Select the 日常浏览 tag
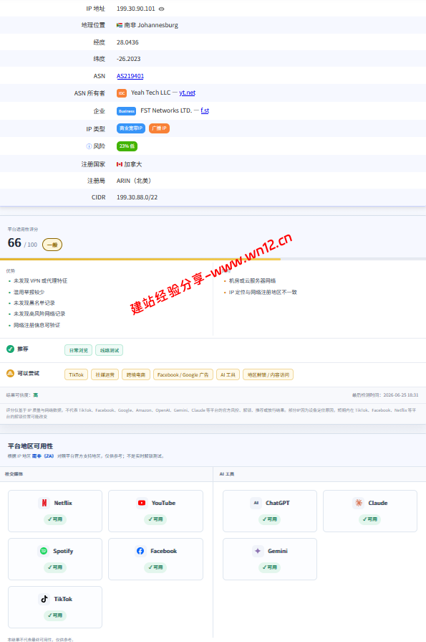This screenshot has width=426, height=642. coord(78,351)
